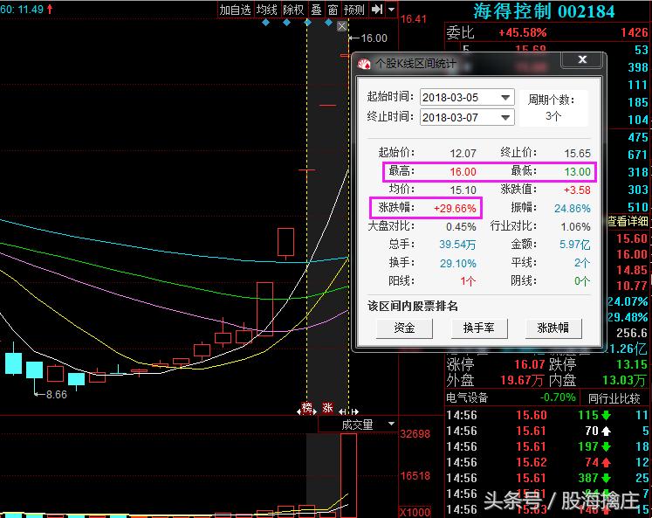The width and height of the screenshot is (652, 518).
Task: Click the 同行业比较 industry comparison link
Action: click(614, 398)
